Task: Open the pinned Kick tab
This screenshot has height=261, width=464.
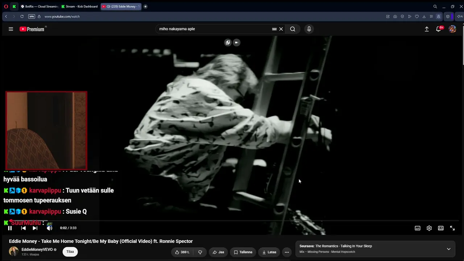Action: [x=14, y=7]
